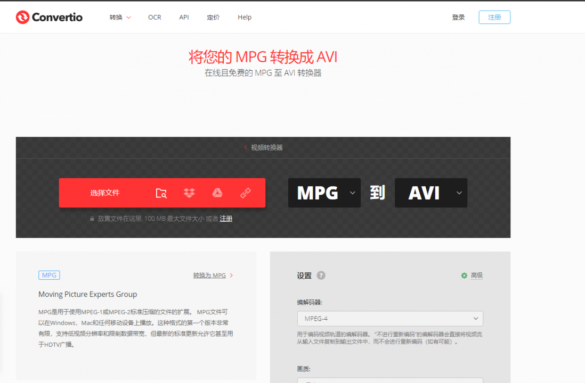Choose file from Dropbox icon
This screenshot has width=585, height=383.
point(189,193)
